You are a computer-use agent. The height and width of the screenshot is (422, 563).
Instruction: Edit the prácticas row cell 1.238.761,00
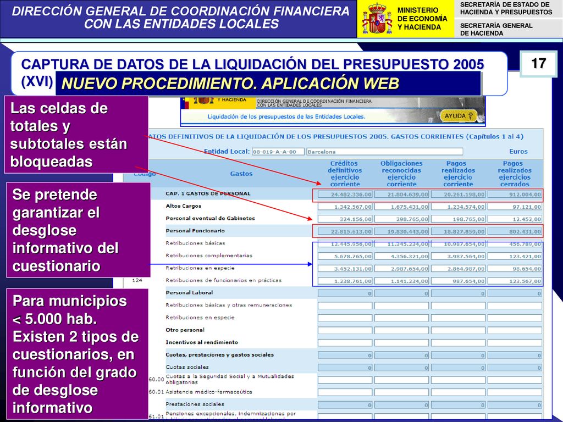point(345,281)
